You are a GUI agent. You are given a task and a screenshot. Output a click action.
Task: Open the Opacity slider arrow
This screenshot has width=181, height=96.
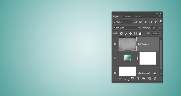[160, 28]
